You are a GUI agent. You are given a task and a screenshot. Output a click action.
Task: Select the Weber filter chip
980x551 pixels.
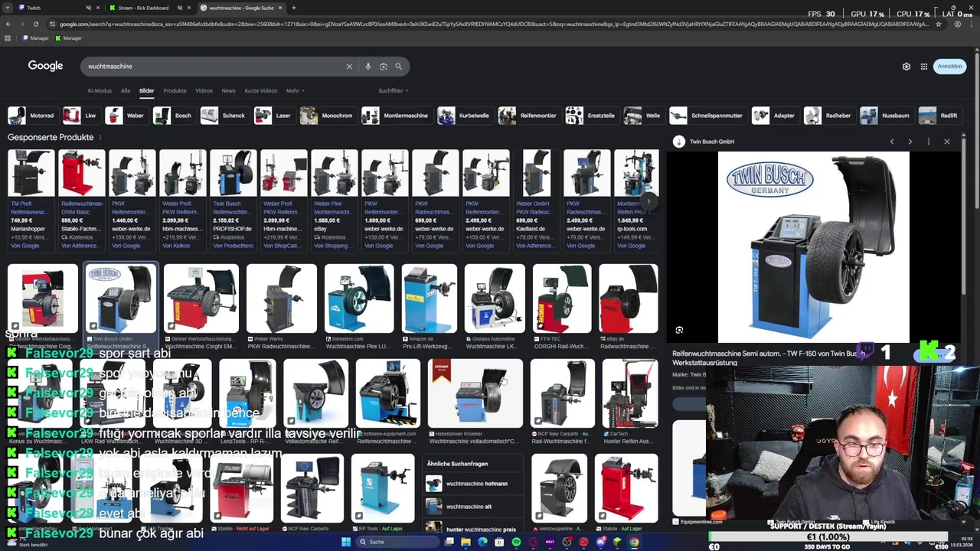(x=126, y=116)
